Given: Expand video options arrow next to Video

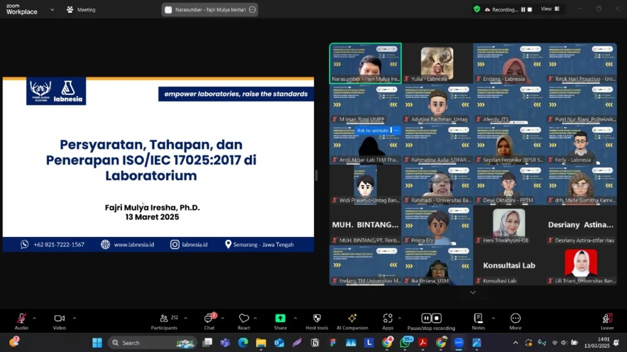Looking at the screenshot, I should (75, 318).
